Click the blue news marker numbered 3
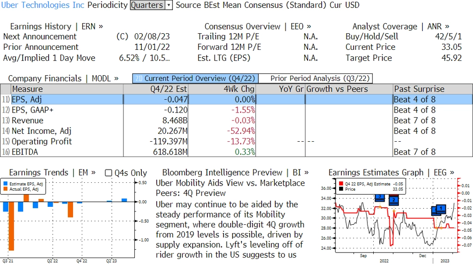Image resolution: width=473 pixels, height=265 pixels. point(380,198)
